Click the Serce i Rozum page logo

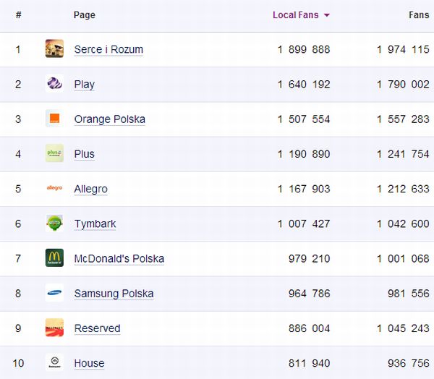(54, 49)
